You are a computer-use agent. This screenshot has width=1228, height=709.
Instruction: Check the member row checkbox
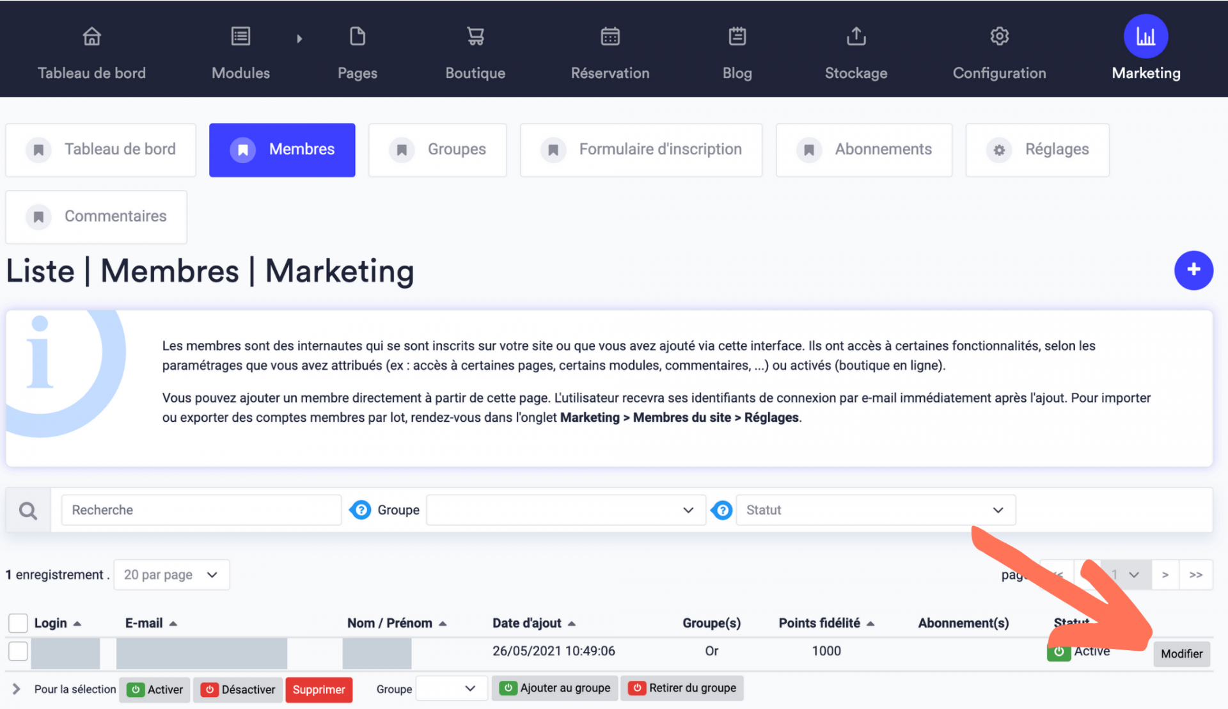coord(19,650)
